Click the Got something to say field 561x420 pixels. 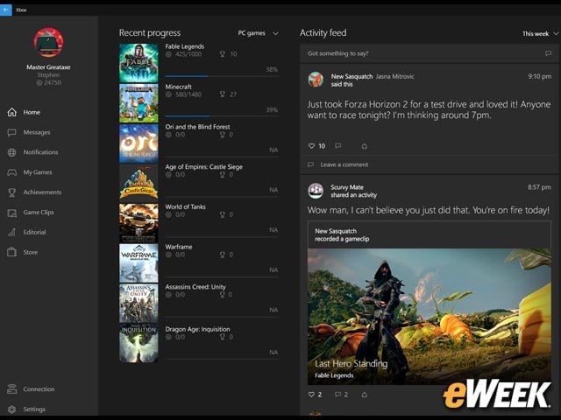point(429,53)
